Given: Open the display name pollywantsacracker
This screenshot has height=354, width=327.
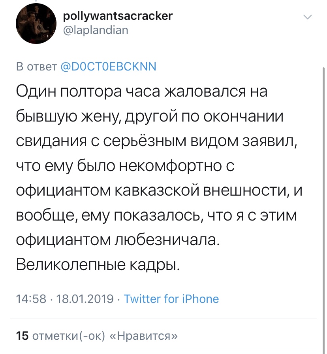Looking at the screenshot, I should click(x=118, y=16).
